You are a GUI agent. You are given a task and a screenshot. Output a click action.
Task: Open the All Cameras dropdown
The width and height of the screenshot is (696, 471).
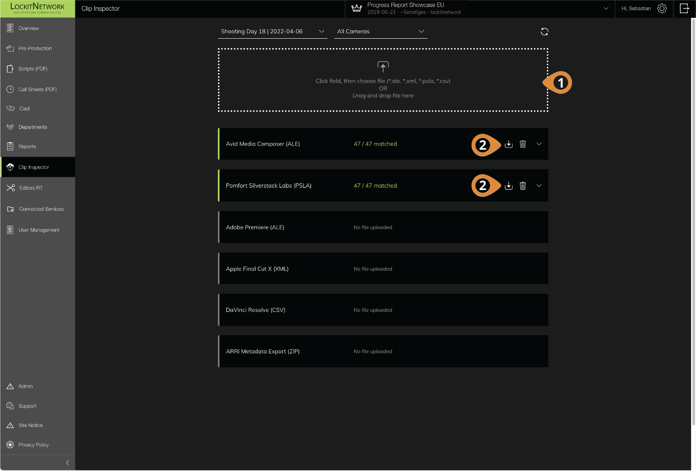(381, 32)
